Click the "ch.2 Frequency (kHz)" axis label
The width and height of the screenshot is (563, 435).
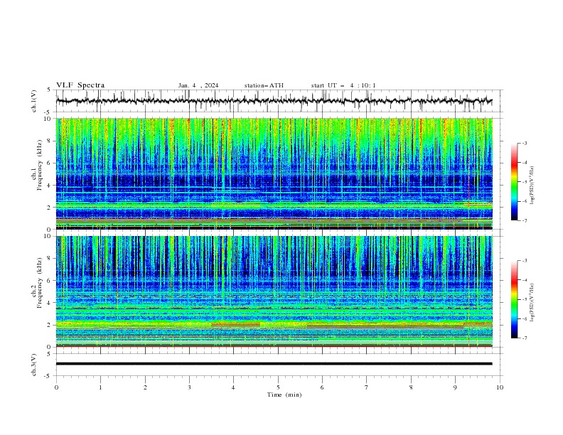[x=37, y=283]
